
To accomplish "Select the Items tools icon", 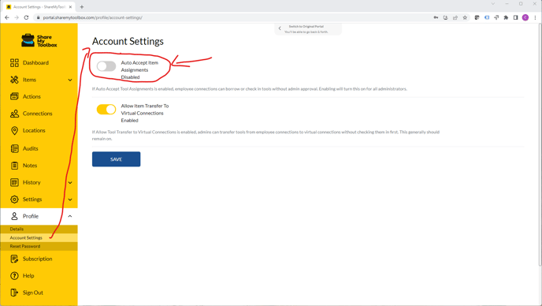I will [14, 80].
